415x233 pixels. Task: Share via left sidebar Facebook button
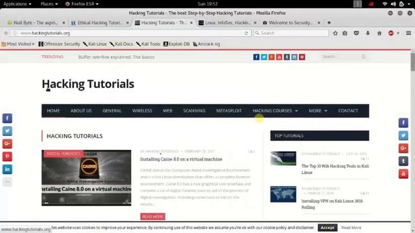click(7, 118)
